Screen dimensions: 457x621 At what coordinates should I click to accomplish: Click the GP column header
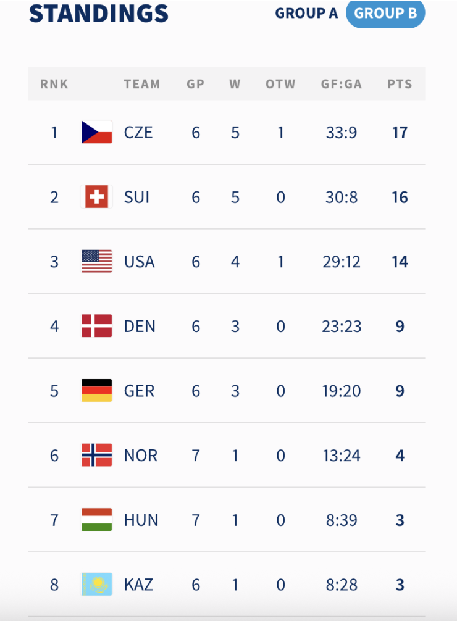(196, 84)
